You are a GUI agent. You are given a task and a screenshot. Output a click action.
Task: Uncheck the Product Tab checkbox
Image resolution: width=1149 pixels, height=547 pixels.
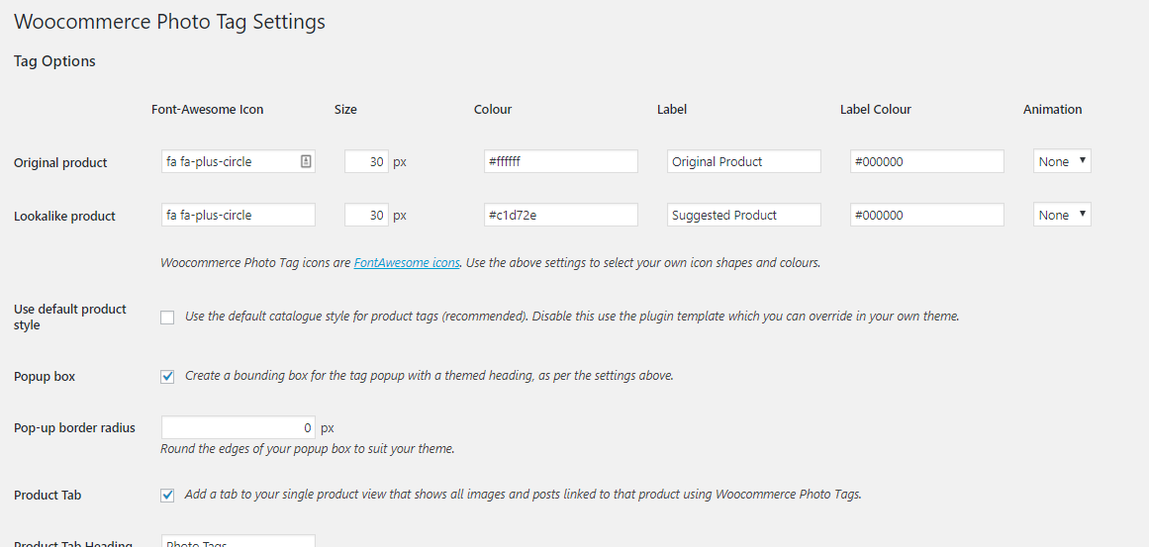167,495
